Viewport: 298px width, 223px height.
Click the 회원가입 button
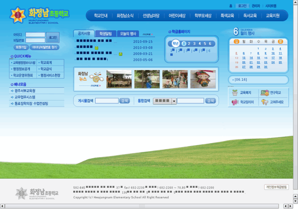(x=21, y=47)
